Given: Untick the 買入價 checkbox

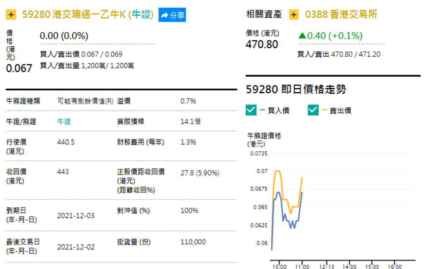Looking at the screenshot, I should pos(251,110).
